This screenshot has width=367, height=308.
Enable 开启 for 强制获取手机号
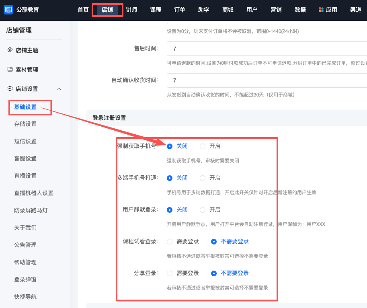pyautogui.click(x=203, y=146)
